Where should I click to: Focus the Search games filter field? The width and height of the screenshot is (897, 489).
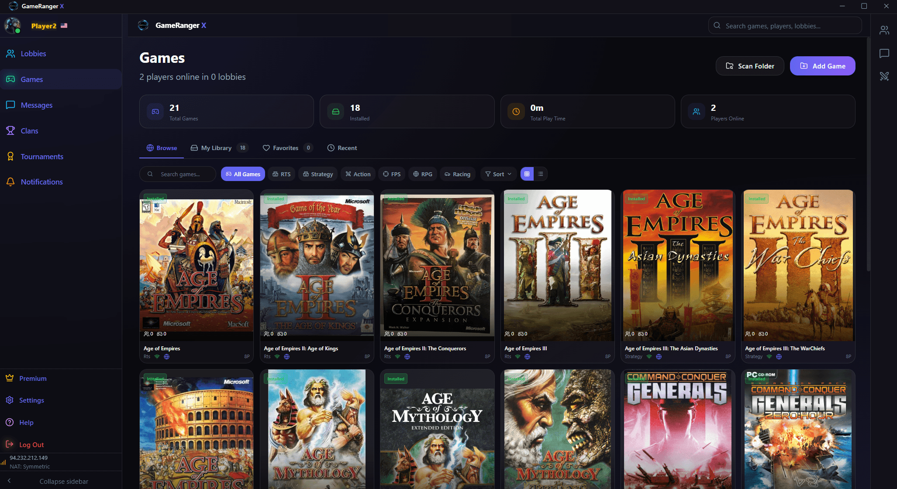pyautogui.click(x=178, y=174)
